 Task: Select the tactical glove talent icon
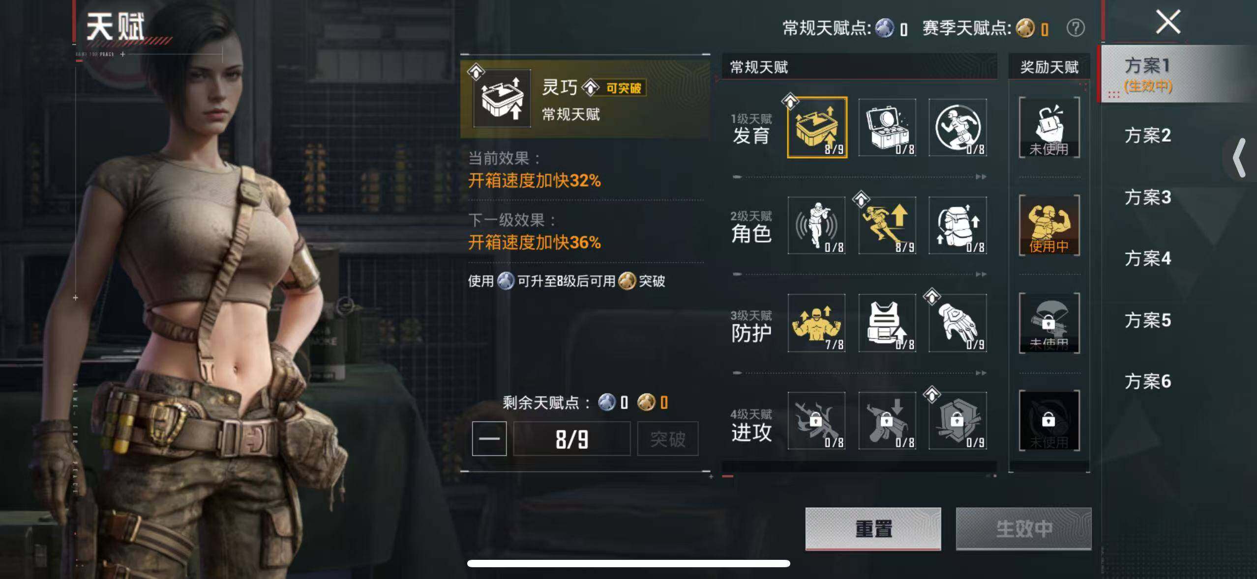(958, 323)
